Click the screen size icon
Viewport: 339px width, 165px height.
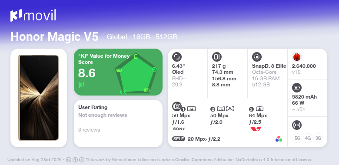pyautogui.click(x=177, y=57)
